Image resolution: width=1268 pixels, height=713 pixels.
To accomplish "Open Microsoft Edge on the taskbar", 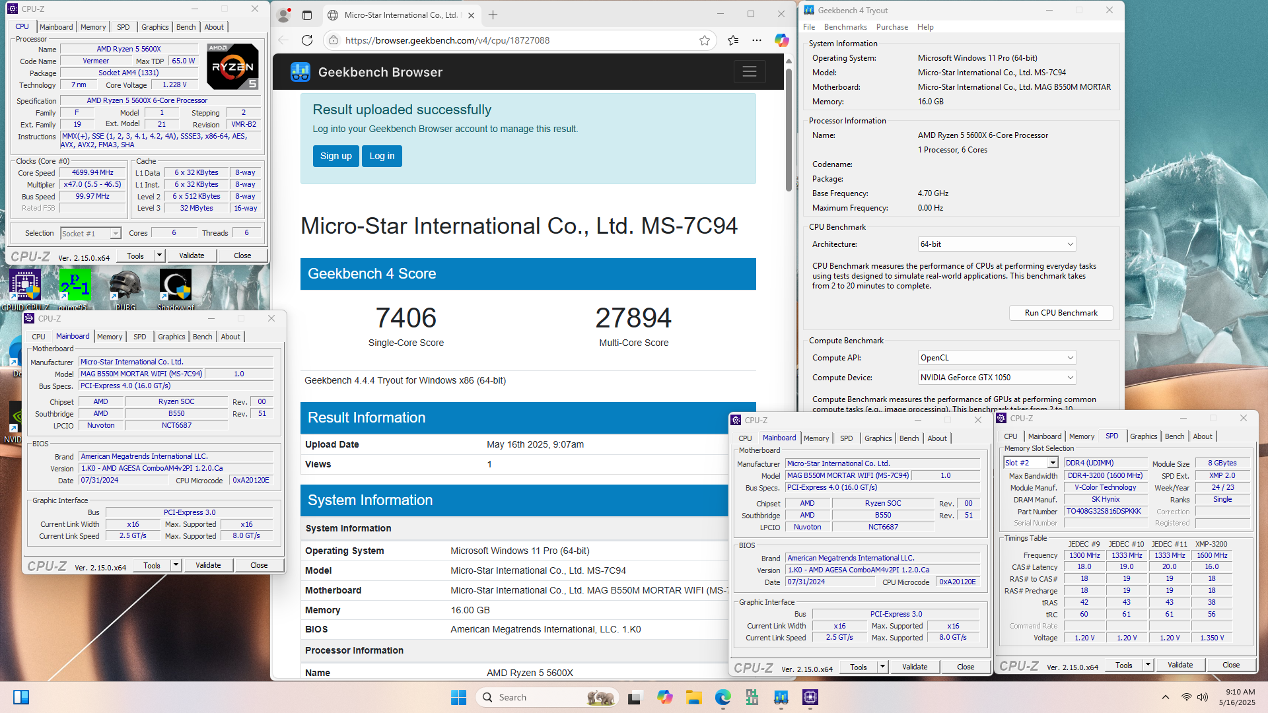I will (723, 697).
